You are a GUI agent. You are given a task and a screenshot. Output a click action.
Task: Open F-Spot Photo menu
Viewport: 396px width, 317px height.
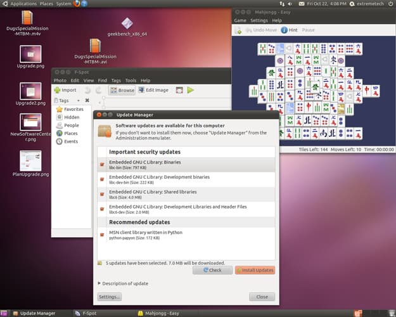point(60,81)
